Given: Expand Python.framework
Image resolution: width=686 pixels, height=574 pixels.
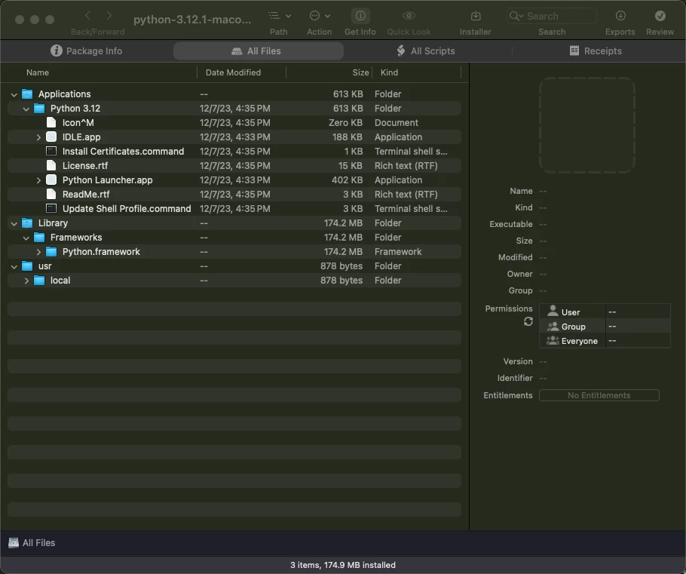Looking at the screenshot, I should (x=38, y=252).
